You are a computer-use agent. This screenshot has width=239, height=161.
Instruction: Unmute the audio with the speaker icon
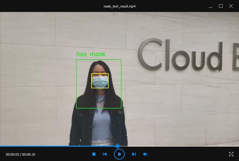145,154
